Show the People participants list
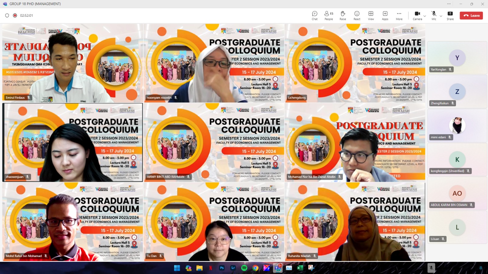The image size is (488, 274). point(328,16)
